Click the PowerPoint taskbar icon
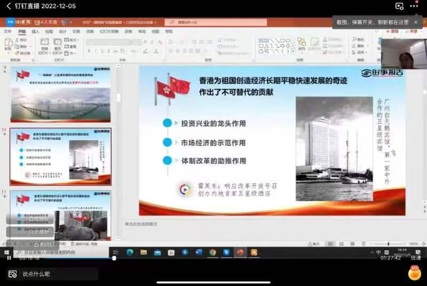The height and width of the screenshot is (286, 427). (x=240, y=252)
